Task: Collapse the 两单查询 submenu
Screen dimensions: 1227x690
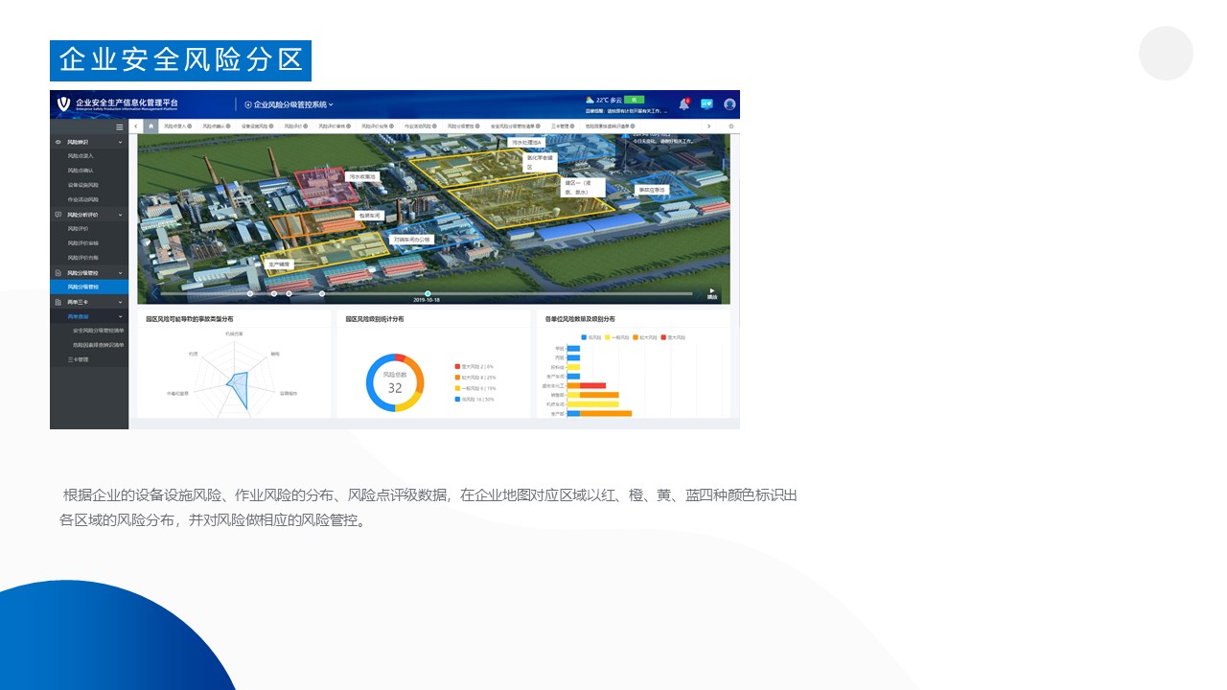Action: [x=121, y=316]
